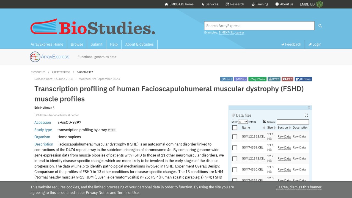
Task: Click the magnifier search icon
Action: click(320, 26)
